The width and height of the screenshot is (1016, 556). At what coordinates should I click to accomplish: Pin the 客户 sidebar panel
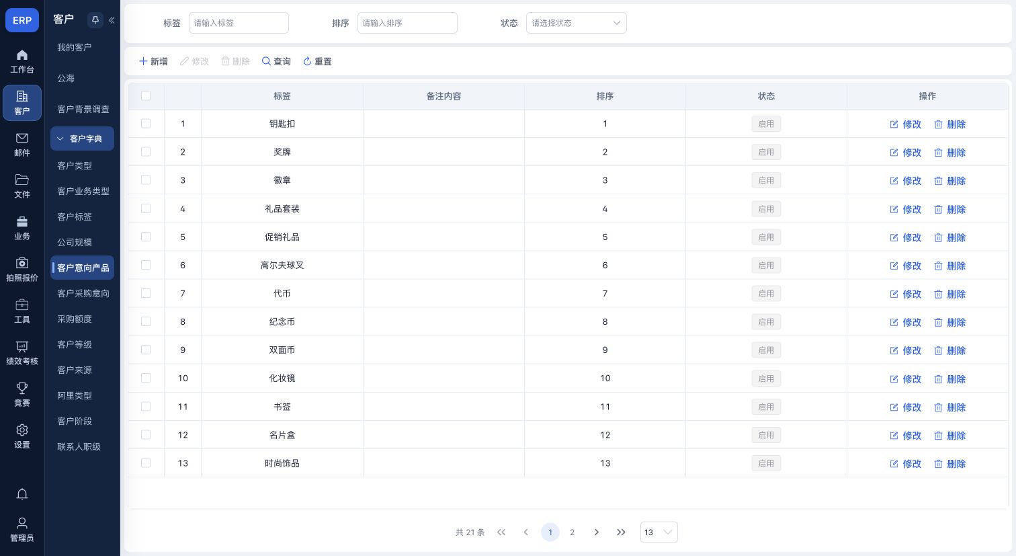click(95, 20)
